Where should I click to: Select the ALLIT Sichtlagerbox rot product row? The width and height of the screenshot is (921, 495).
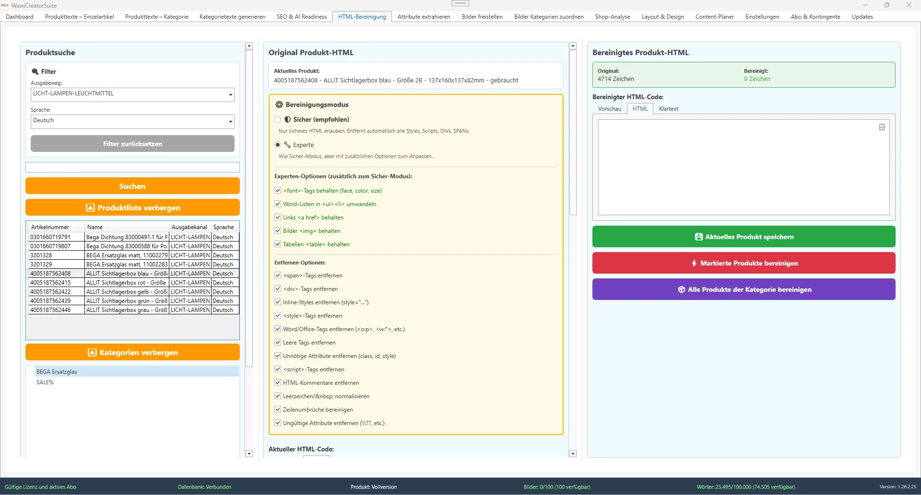click(x=126, y=283)
